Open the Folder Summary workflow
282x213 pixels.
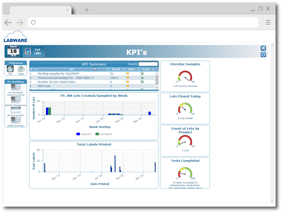16,120
